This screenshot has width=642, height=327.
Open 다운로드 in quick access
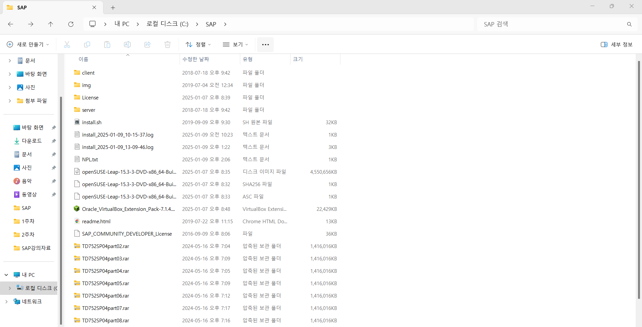(x=32, y=141)
